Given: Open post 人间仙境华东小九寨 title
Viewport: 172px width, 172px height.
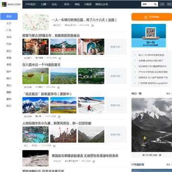Looking at the screenshot, I should pos(57,123).
